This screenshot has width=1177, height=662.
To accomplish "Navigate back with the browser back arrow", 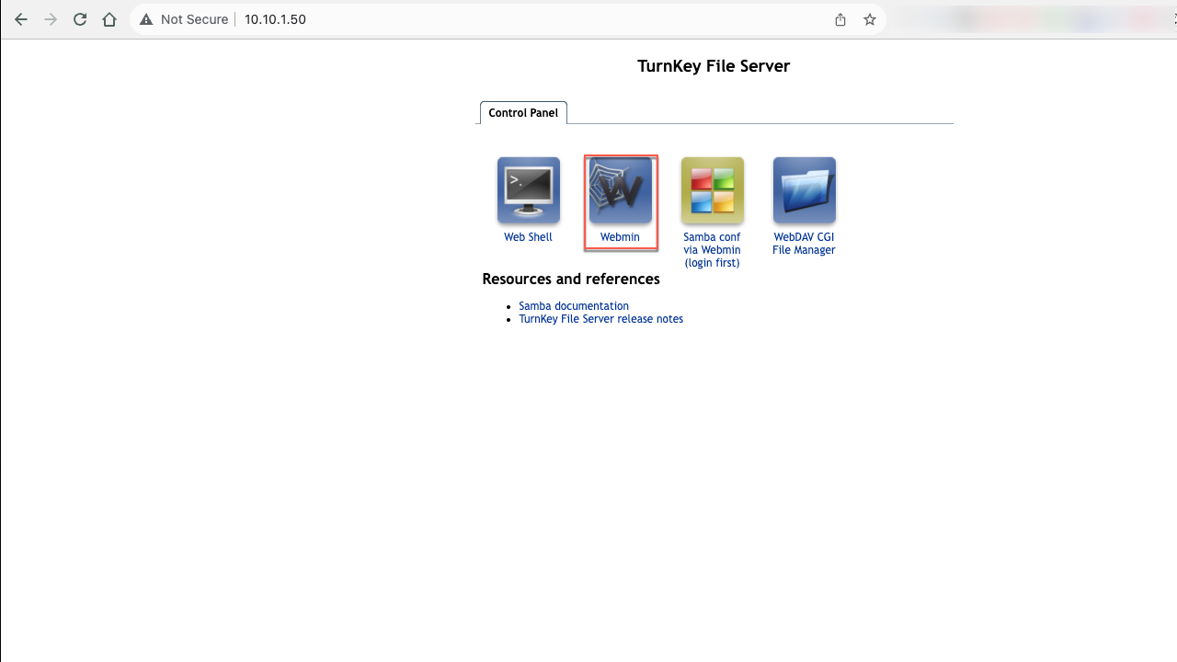I will [21, 19].
